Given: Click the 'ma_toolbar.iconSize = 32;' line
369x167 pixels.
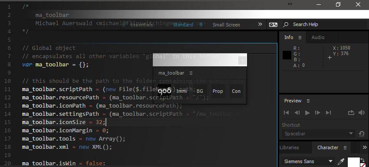Looking at the screenshot, I should pyautogui.click(x=64, y=122).
